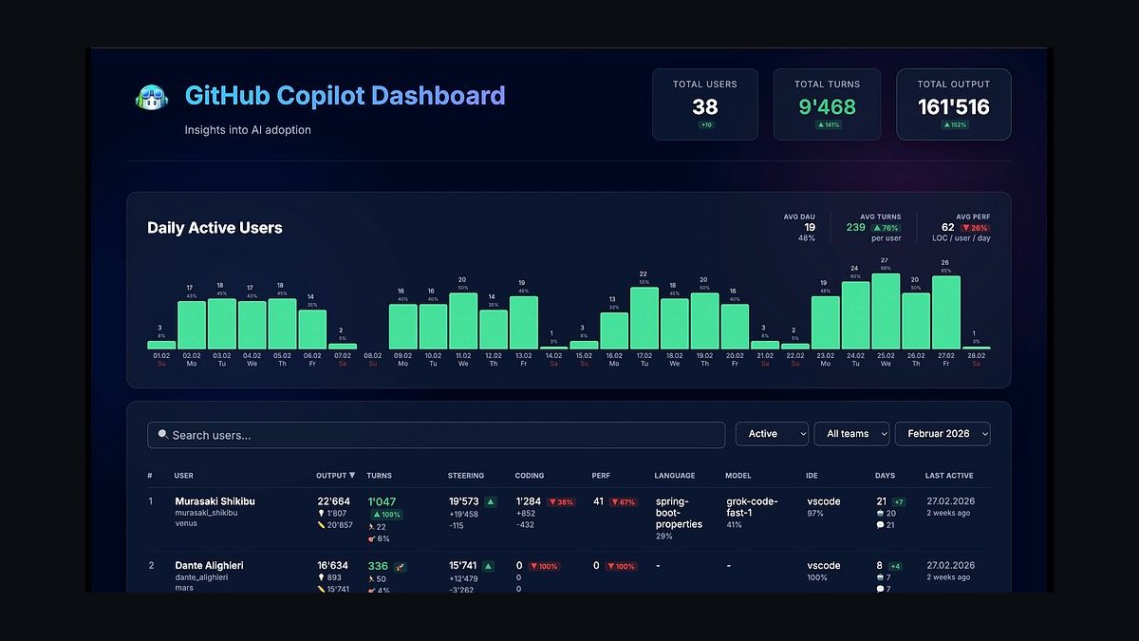Click the search magnifier icon
This screenshot has height=641, width=1139.
[x=163, y=435]
